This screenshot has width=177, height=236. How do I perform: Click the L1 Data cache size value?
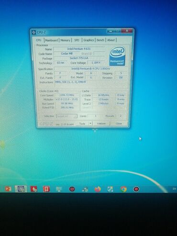103,95
